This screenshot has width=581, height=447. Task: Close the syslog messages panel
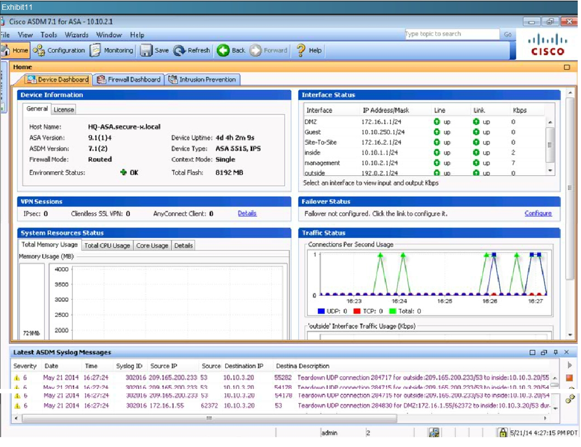click(x=567, y=352)
